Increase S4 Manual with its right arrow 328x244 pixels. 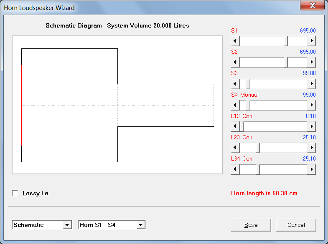311,105
